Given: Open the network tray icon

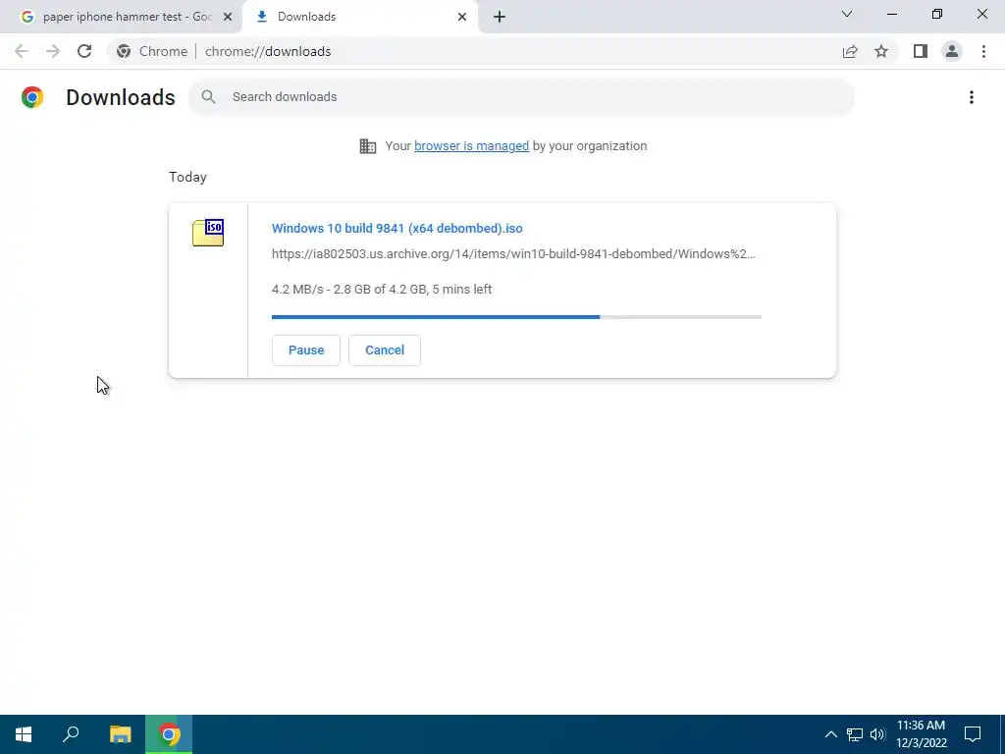Looking at the screenshot, I should (855, 734).
